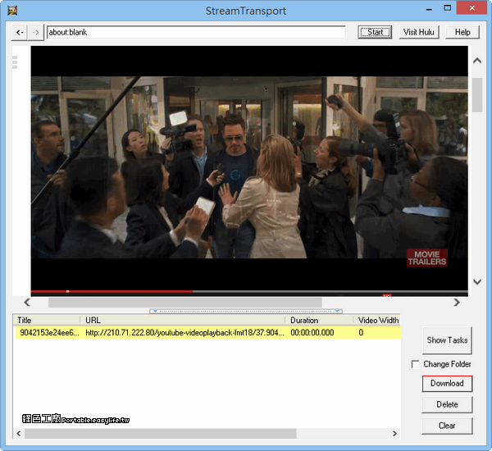Click the about:blank address field
The height and width of the screenshot is (451, 492).
[196, 32]
